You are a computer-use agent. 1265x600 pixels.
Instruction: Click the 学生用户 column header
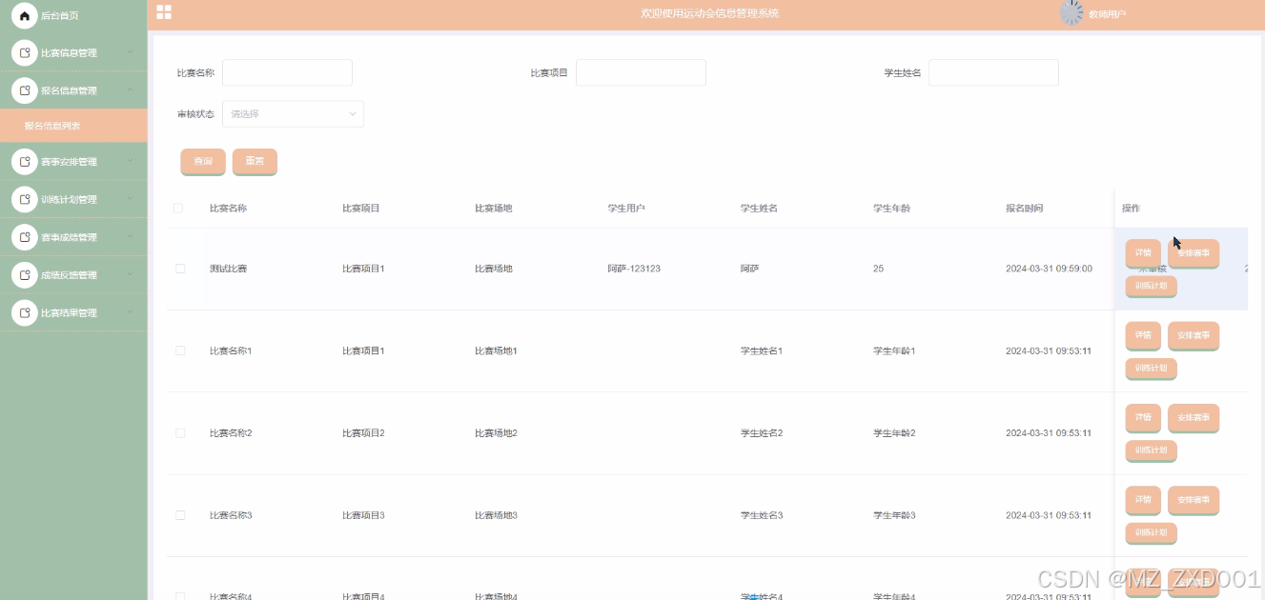click(x=626, y=208)
